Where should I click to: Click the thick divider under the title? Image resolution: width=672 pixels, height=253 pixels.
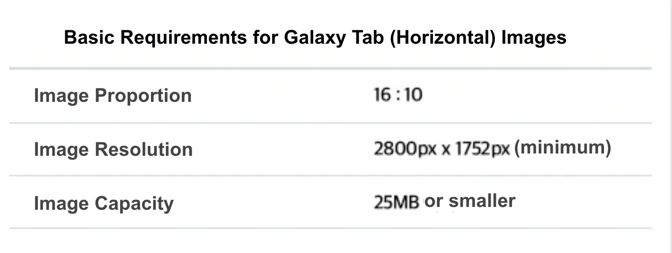[330, 68]
